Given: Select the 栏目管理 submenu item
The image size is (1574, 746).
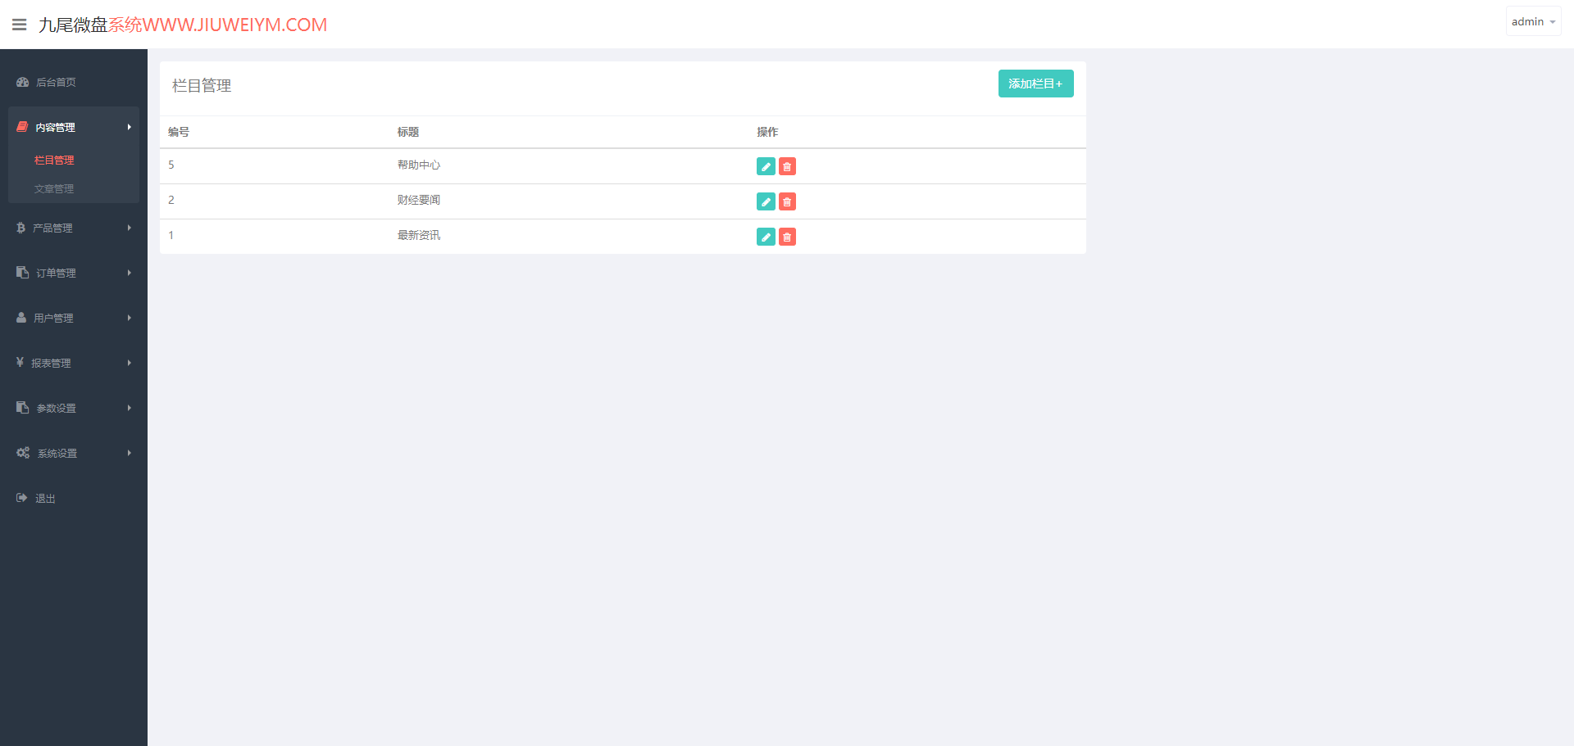Looking at the screenshot, I should coord(54,160).
